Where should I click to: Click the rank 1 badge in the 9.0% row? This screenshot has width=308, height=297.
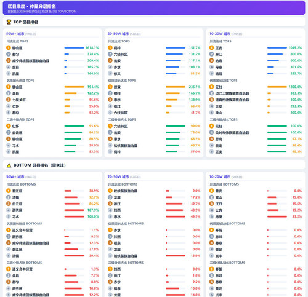(110, 191)
